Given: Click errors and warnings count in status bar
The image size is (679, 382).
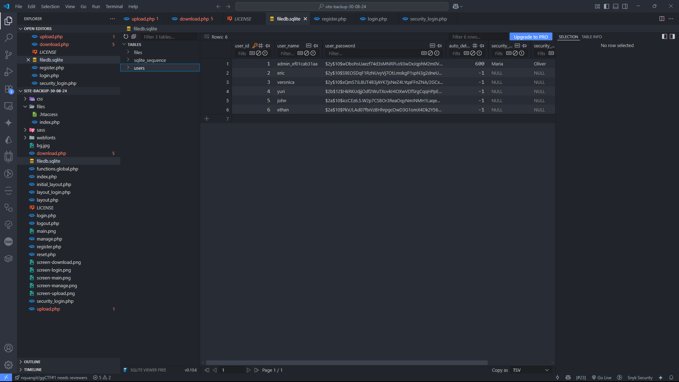Looking at the screenshot, I should (102, 378).
